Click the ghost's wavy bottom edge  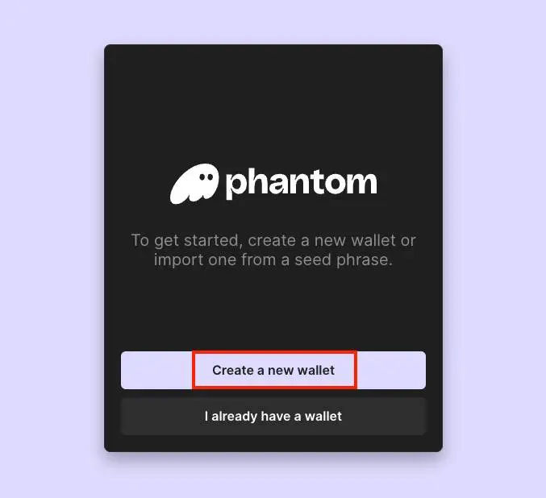tap(185, 199)
